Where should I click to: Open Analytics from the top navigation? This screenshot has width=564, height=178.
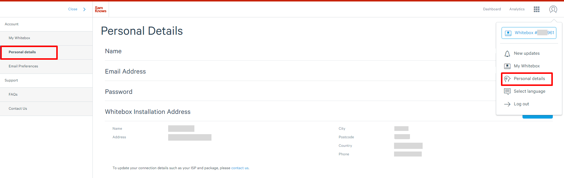[x=517, y=9]
